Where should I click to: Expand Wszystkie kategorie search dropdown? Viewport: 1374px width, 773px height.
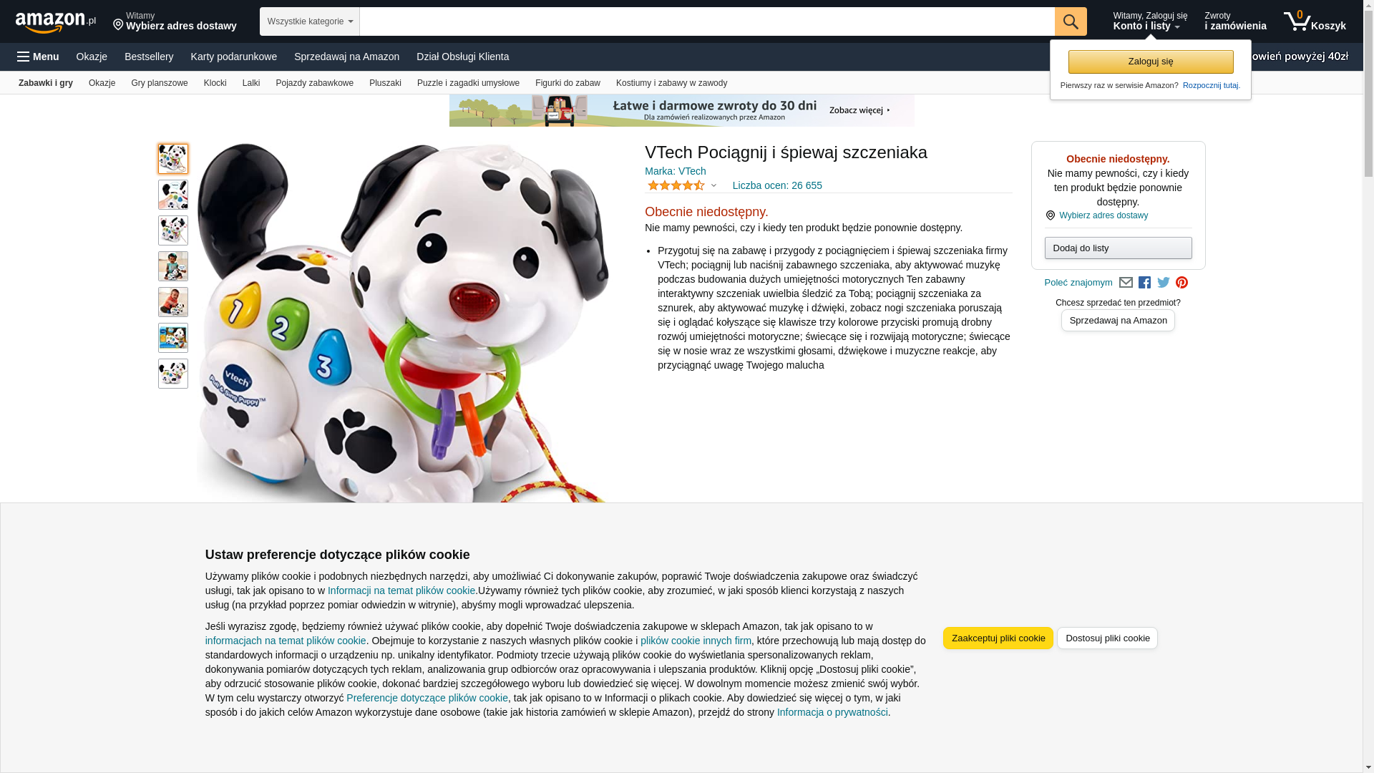[x=309, y=21]
